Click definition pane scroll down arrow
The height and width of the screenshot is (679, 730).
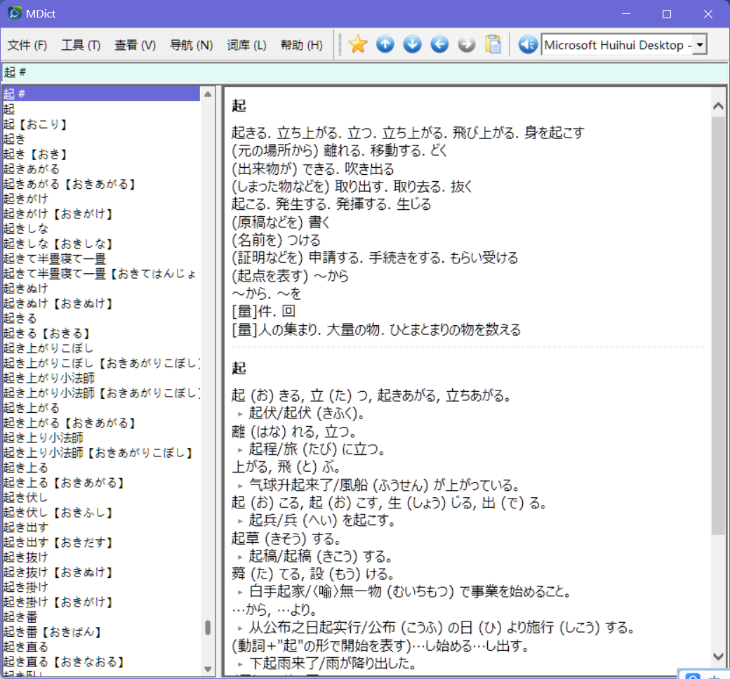[x=718, y=657]
